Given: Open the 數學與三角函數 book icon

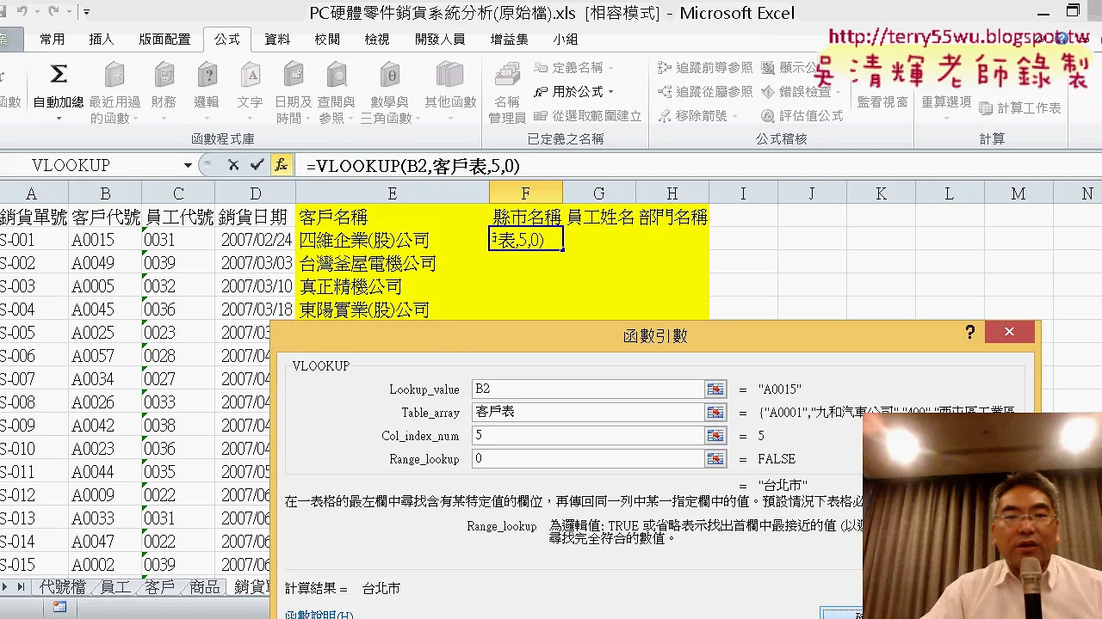Looking at the screenshot, I should (389, 76).
